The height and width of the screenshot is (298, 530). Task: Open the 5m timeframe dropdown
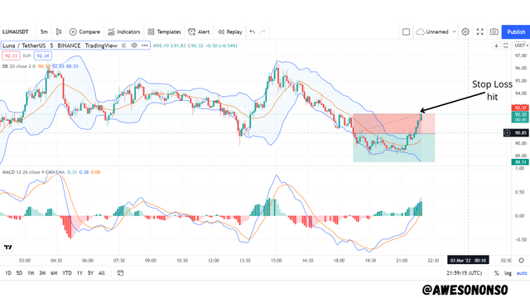pyautogui.click(x=44, y=31)
